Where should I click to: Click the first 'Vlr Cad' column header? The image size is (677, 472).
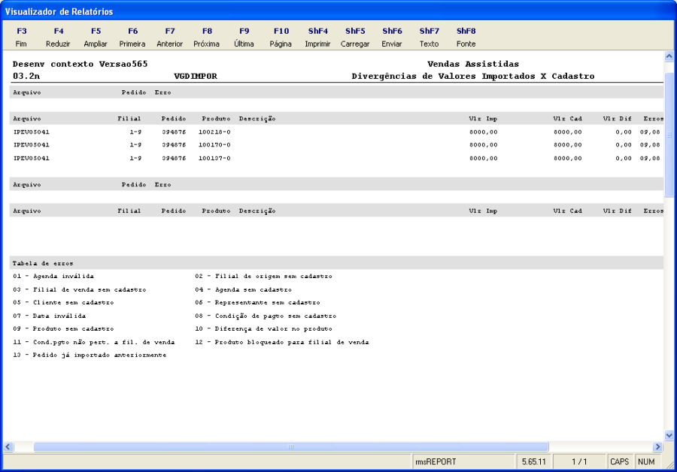pyautogui.click(x=567, y=119)
